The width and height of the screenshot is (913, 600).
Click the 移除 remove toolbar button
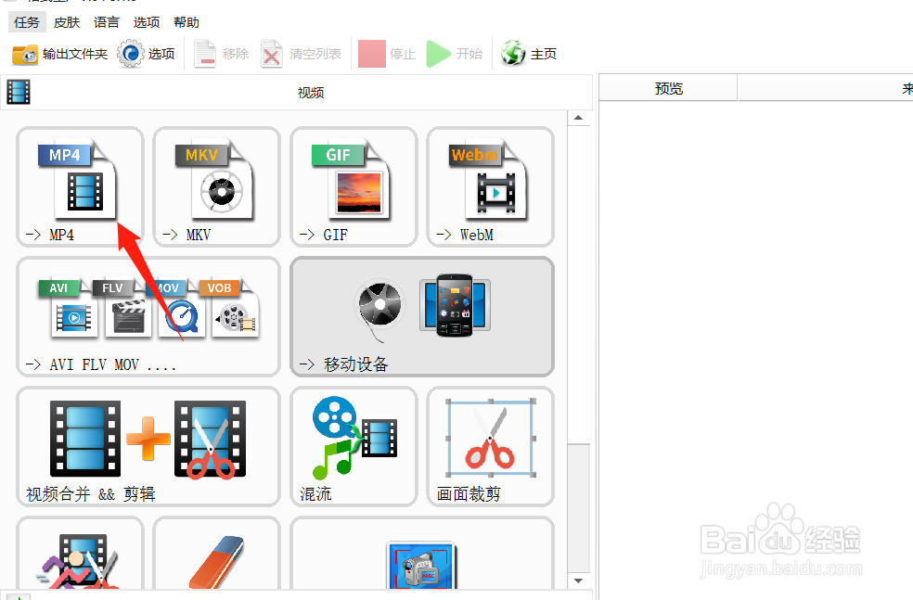coord(221,54)
